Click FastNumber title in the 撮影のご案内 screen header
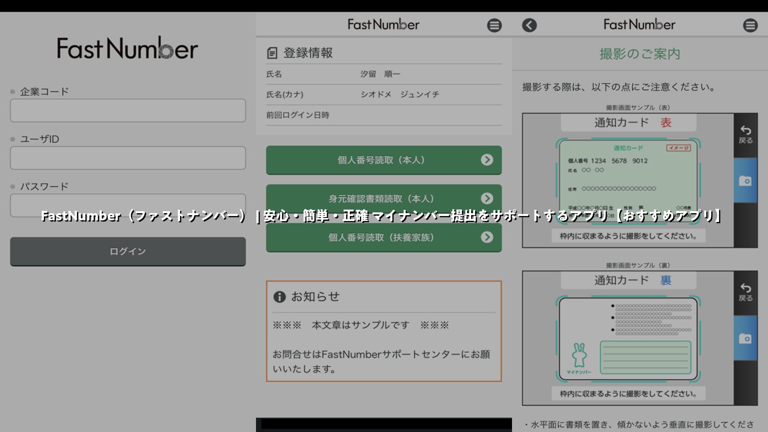 coord(640,24)
